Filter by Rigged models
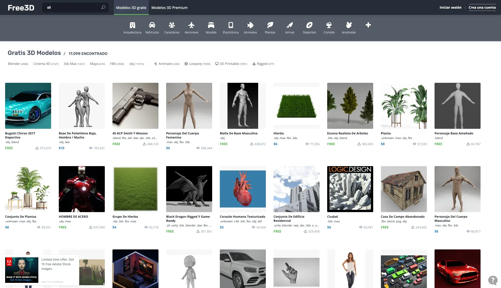 [x=263, y=64]
